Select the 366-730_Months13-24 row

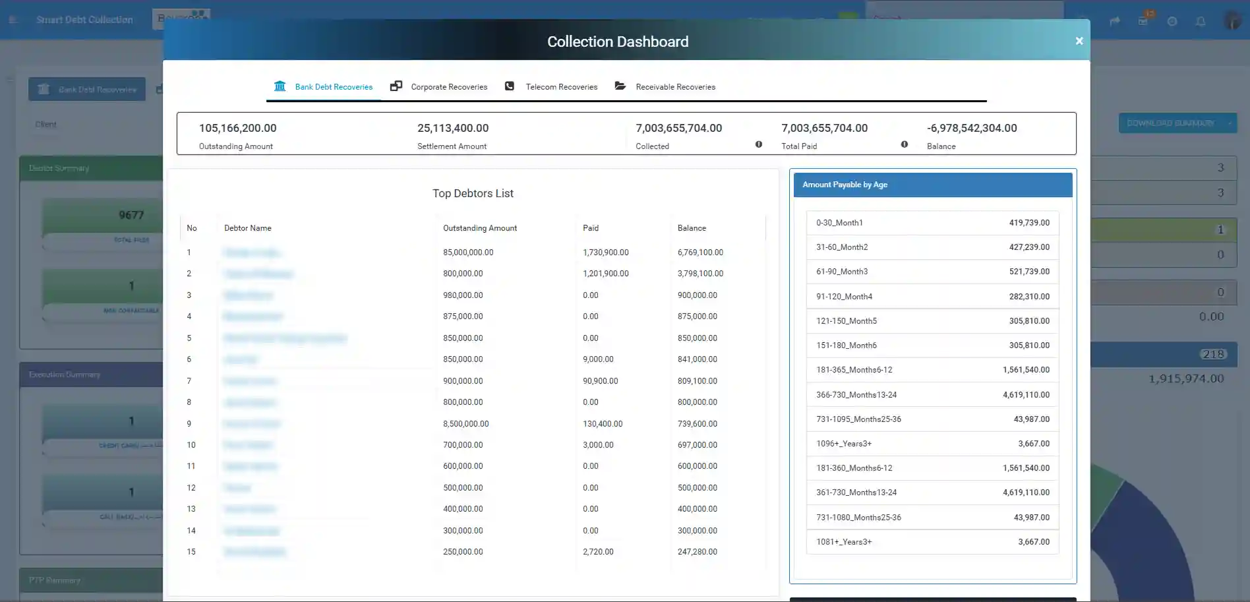933,395
